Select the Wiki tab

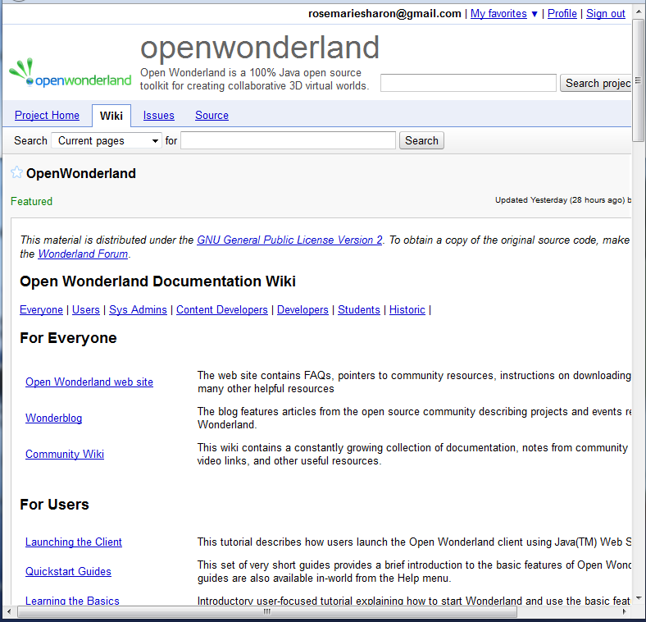click(111, 116)
